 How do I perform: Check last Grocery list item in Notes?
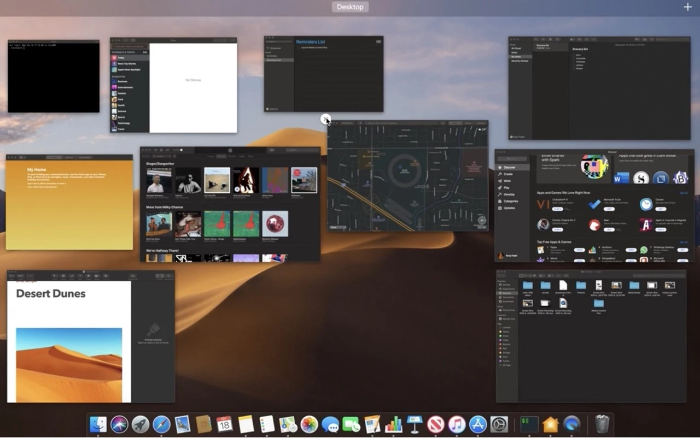574,68
